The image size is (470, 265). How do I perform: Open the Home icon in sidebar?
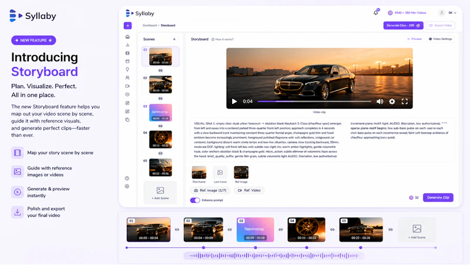point(127,36)
